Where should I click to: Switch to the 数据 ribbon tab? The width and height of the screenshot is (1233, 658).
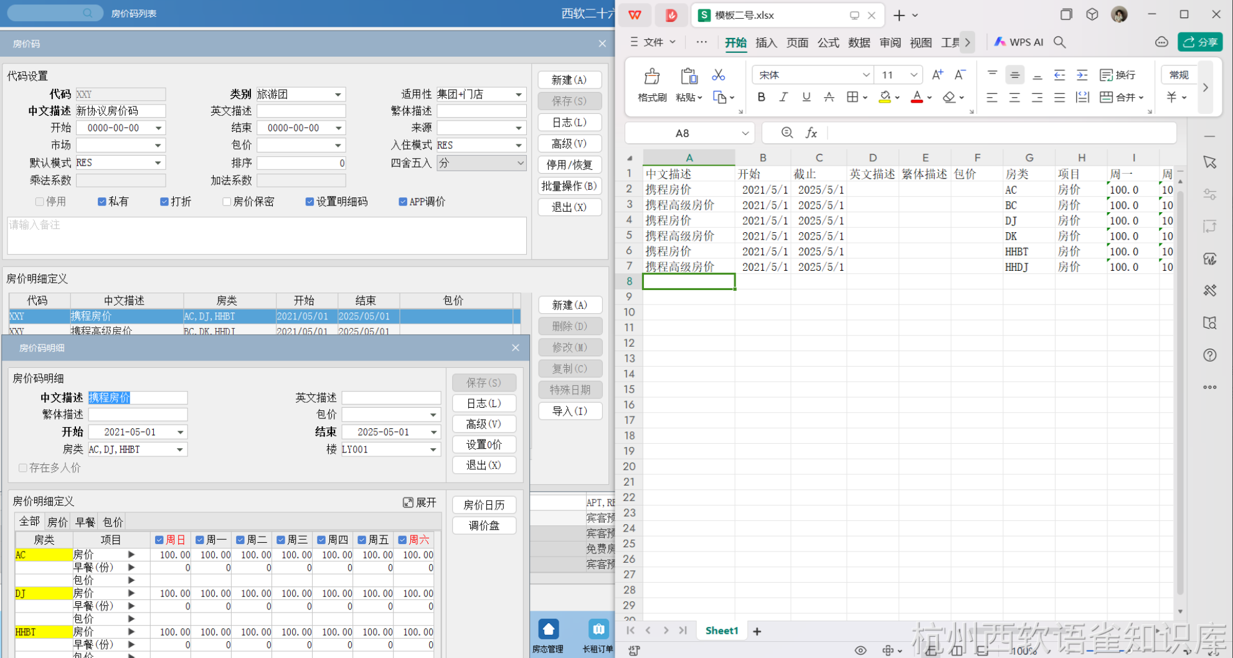point(859,42)
